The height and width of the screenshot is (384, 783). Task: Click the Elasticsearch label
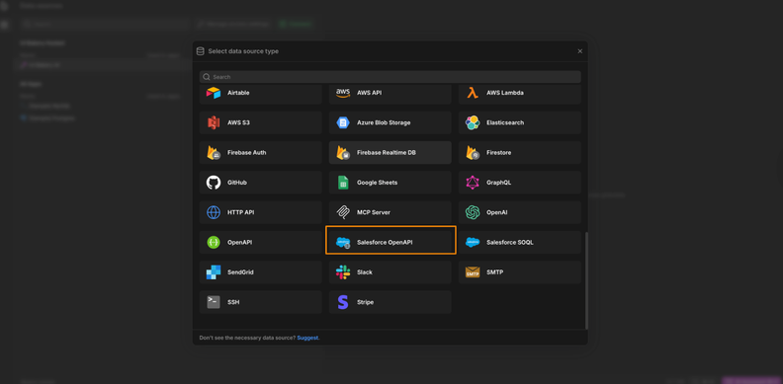point(505,122)
